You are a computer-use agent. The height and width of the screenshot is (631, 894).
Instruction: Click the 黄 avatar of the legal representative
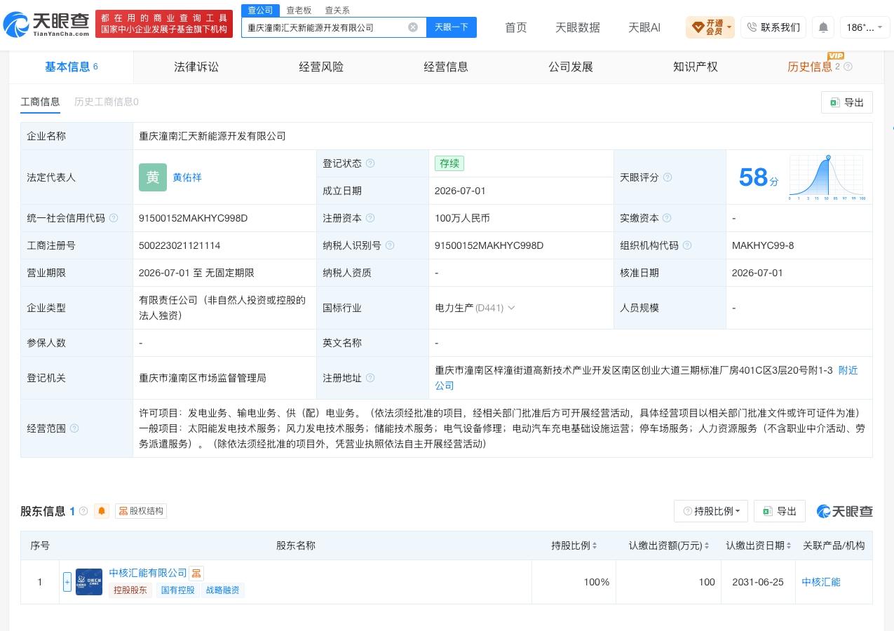tap(153, 177)
